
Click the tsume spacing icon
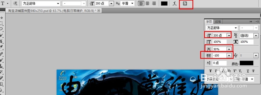coord(209,49)
